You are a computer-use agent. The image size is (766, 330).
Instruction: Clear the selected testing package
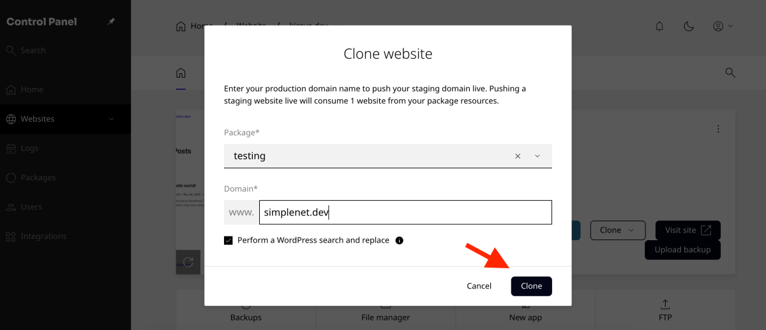[x=518, y=156]
